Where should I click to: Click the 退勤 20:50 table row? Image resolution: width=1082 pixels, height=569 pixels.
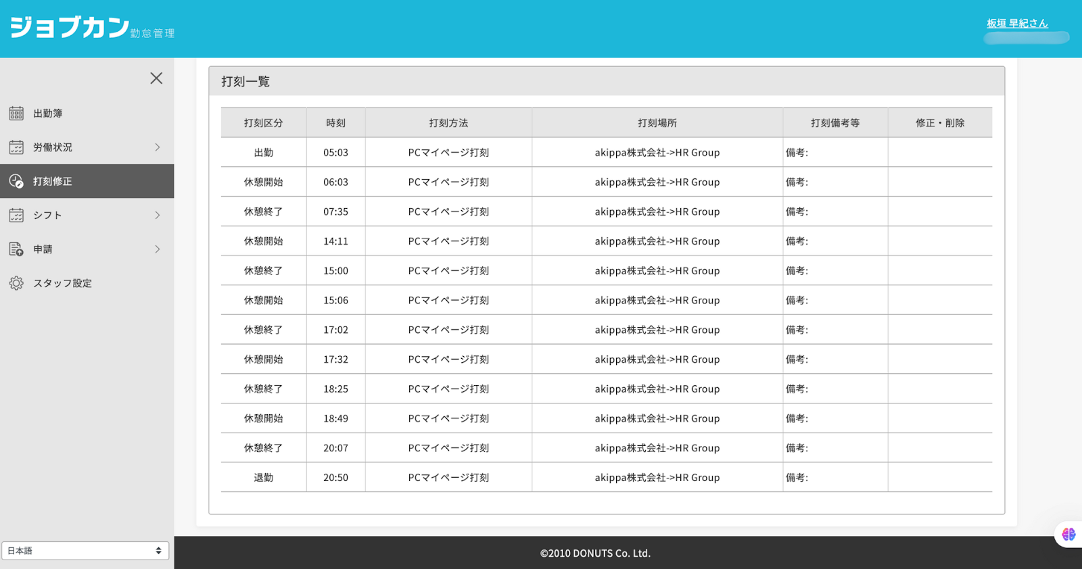click(x=607, y=477)
